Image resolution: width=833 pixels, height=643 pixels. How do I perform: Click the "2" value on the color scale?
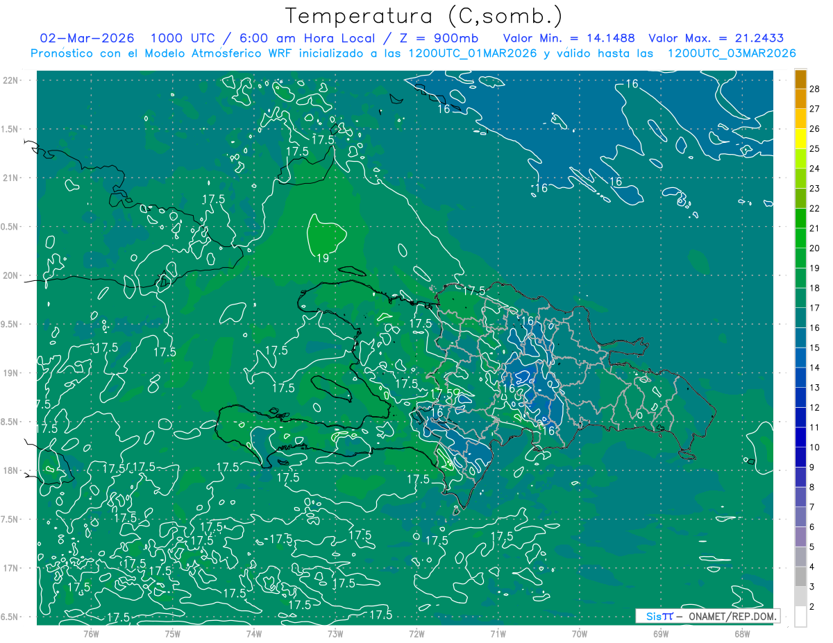pos(812,606)
